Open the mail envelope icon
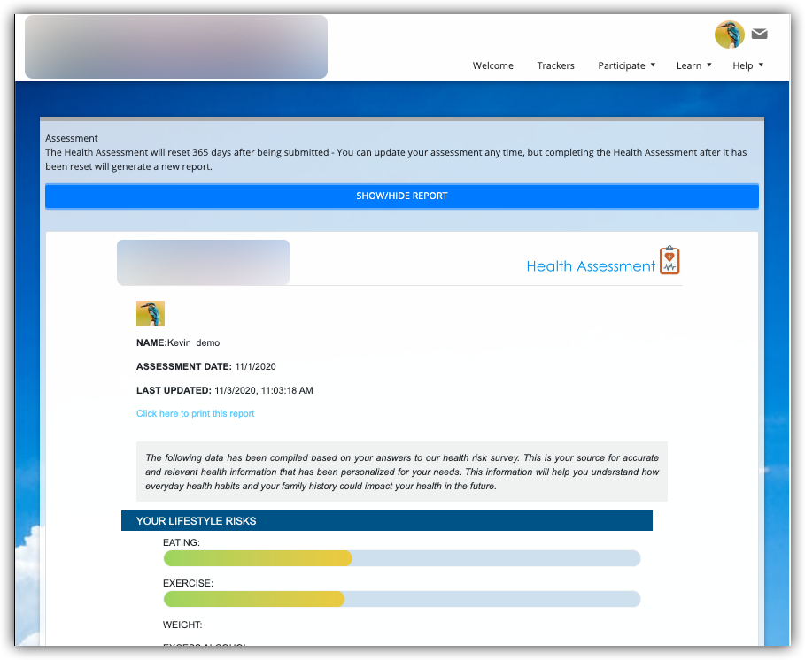Image resolution: width=805 pixels, height=660 pixels. click(x=759, y=34)
